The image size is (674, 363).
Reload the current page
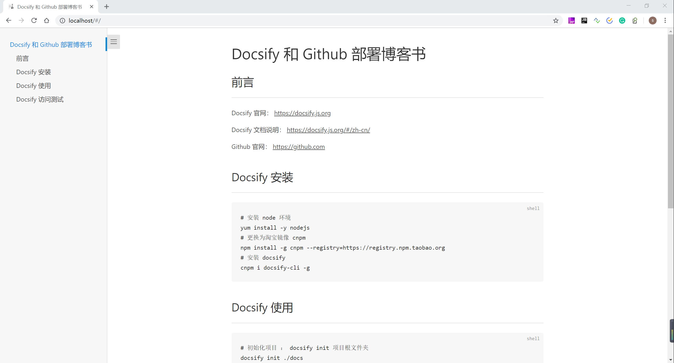34,20
